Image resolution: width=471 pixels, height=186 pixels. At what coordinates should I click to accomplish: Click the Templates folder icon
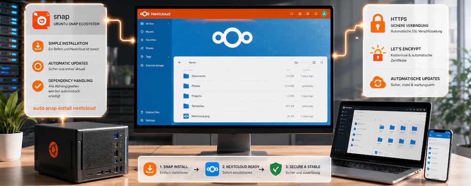tap(186, 106)
